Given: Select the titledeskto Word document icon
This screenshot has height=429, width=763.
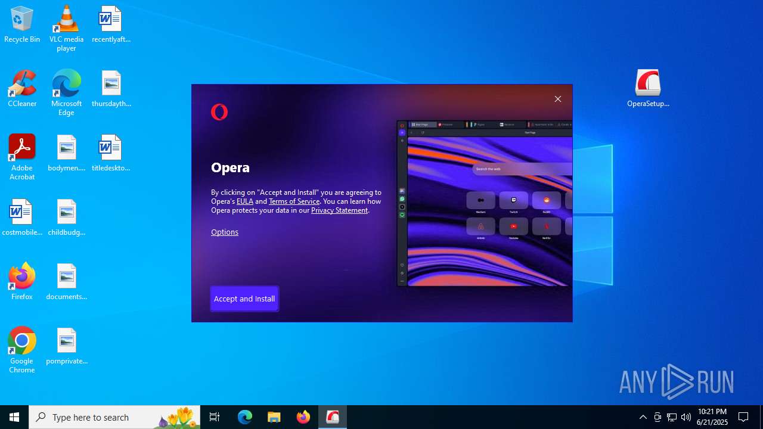Looking at the screenshot, I should point(111,153).
